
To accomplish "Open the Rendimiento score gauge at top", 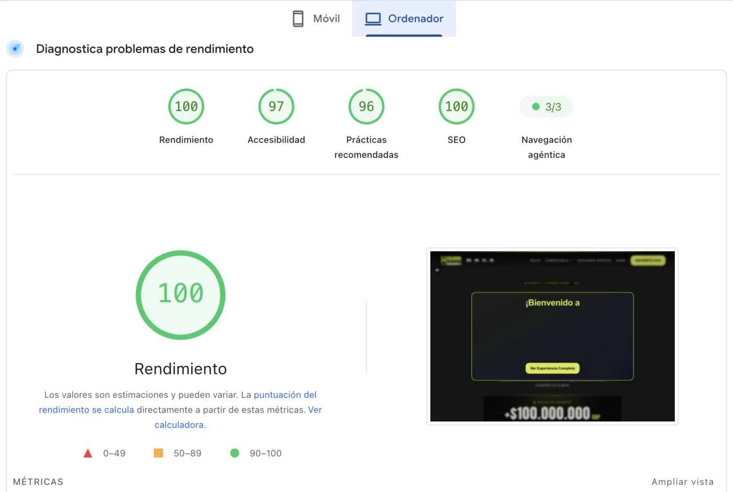I will click(x=186, y=107).
